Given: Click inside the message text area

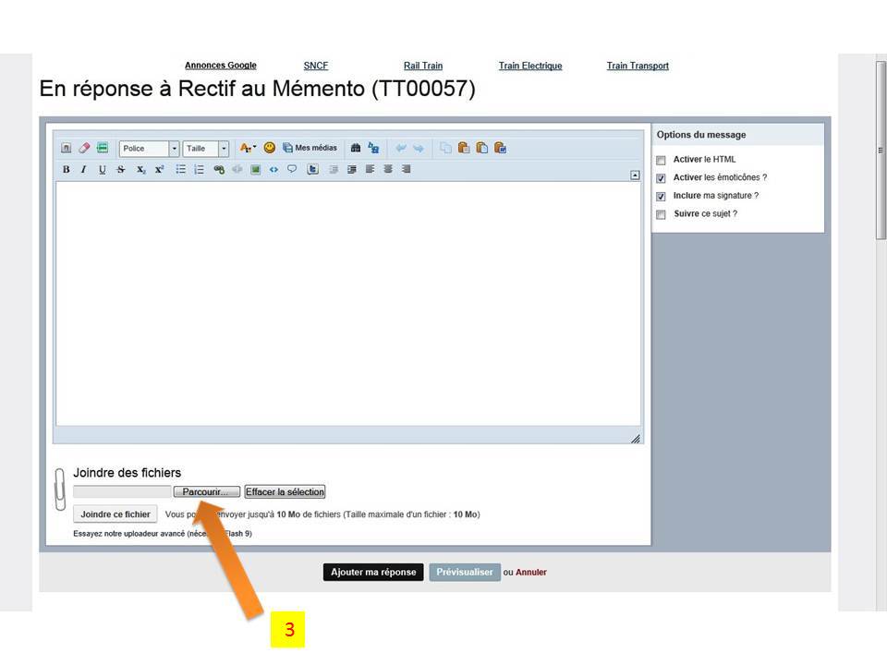Looking at the screenshot, I should tap(347, 305).
